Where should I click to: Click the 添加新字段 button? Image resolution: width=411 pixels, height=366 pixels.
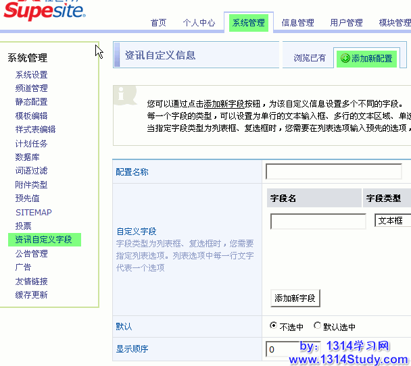(295, 298)
